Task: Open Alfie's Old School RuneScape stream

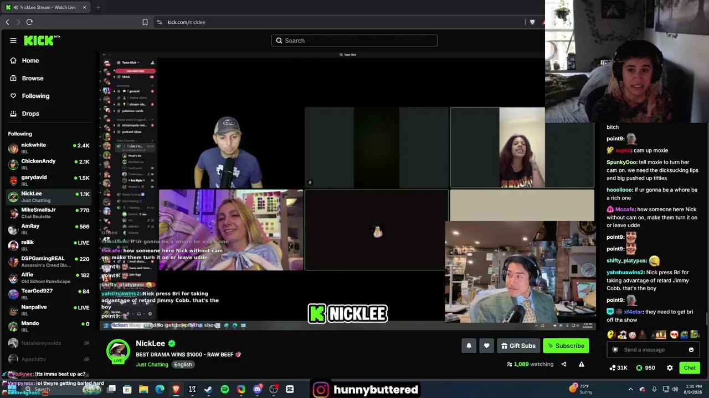Action: [x=49, y=277]
